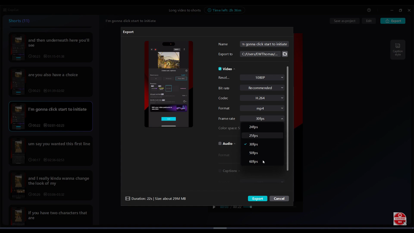Open the Resolution dropdown showing 1080P
This screenshot has width=414, height=233.
pyautogui.click(x=261, y=77)
